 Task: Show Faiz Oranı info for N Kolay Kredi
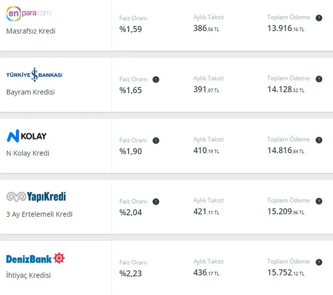coord(156,140)
